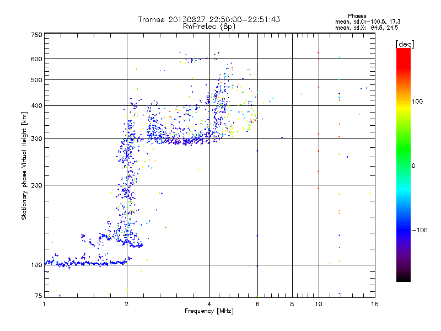The height and width of the screenshot is (331, 441).
Task: Click the x-axis title 'Frequency [MHz]'
Action: point(209,311)
